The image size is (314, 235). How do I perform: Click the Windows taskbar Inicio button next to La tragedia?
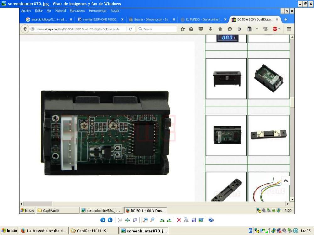point(9,231)
